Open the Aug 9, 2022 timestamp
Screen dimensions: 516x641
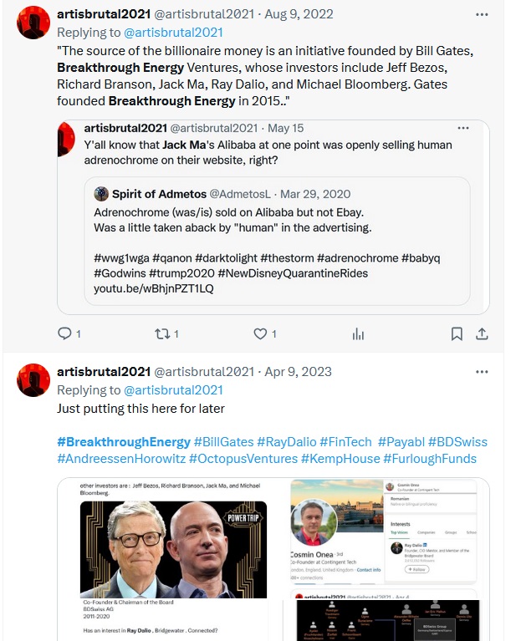pyautogui.click(x=299, y=14)
